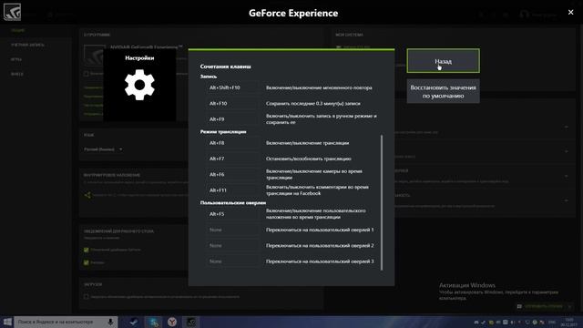Click the 'Запись' section label

(x=209, y=77)
